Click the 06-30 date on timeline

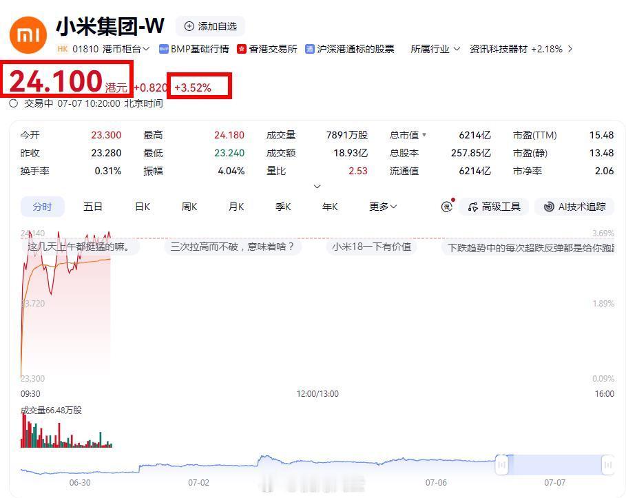(x=80, y=482)
